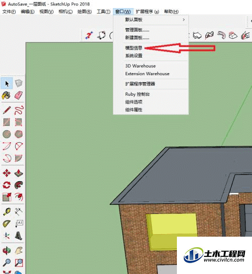The width and height of the screenshot is (252, 274).
Task: Open the 帮助(H) menu
Action: tap(171, 12)
